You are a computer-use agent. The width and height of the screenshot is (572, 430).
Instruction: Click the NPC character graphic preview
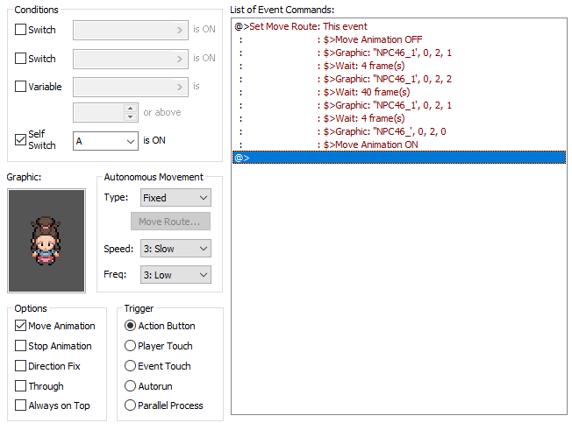click(x=48, y=239)
